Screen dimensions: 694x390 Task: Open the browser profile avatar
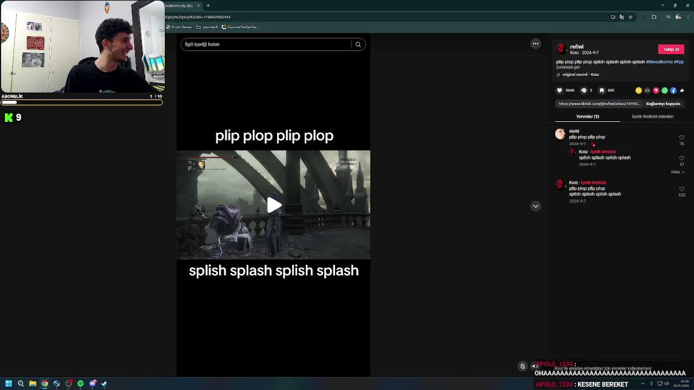(678, 17)
